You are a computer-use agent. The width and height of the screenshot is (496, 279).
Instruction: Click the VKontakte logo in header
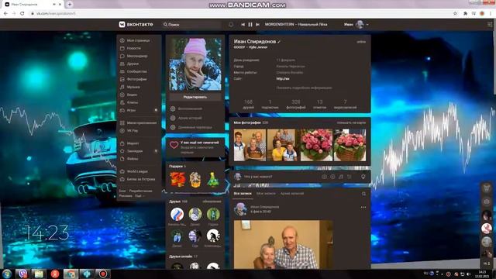[x=136, y=24]
